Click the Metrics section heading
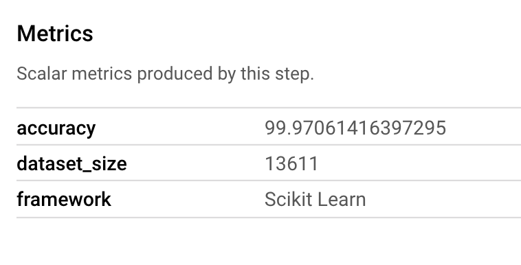This screenshot has height=265, width=521. [x=55, y=34]
